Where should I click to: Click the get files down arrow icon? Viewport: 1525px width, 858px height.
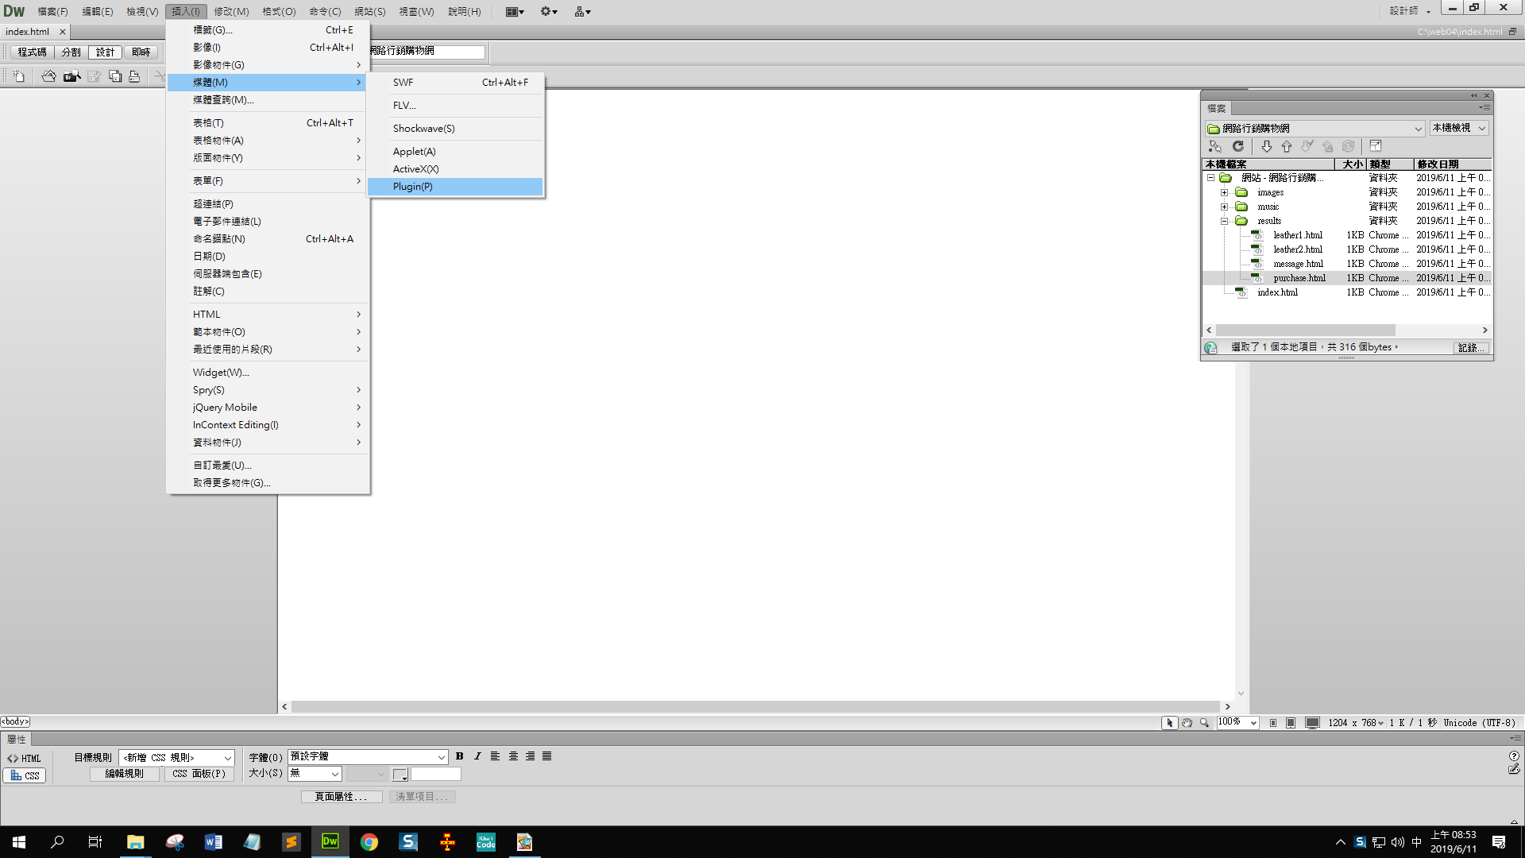click(x=1266, y=146)
